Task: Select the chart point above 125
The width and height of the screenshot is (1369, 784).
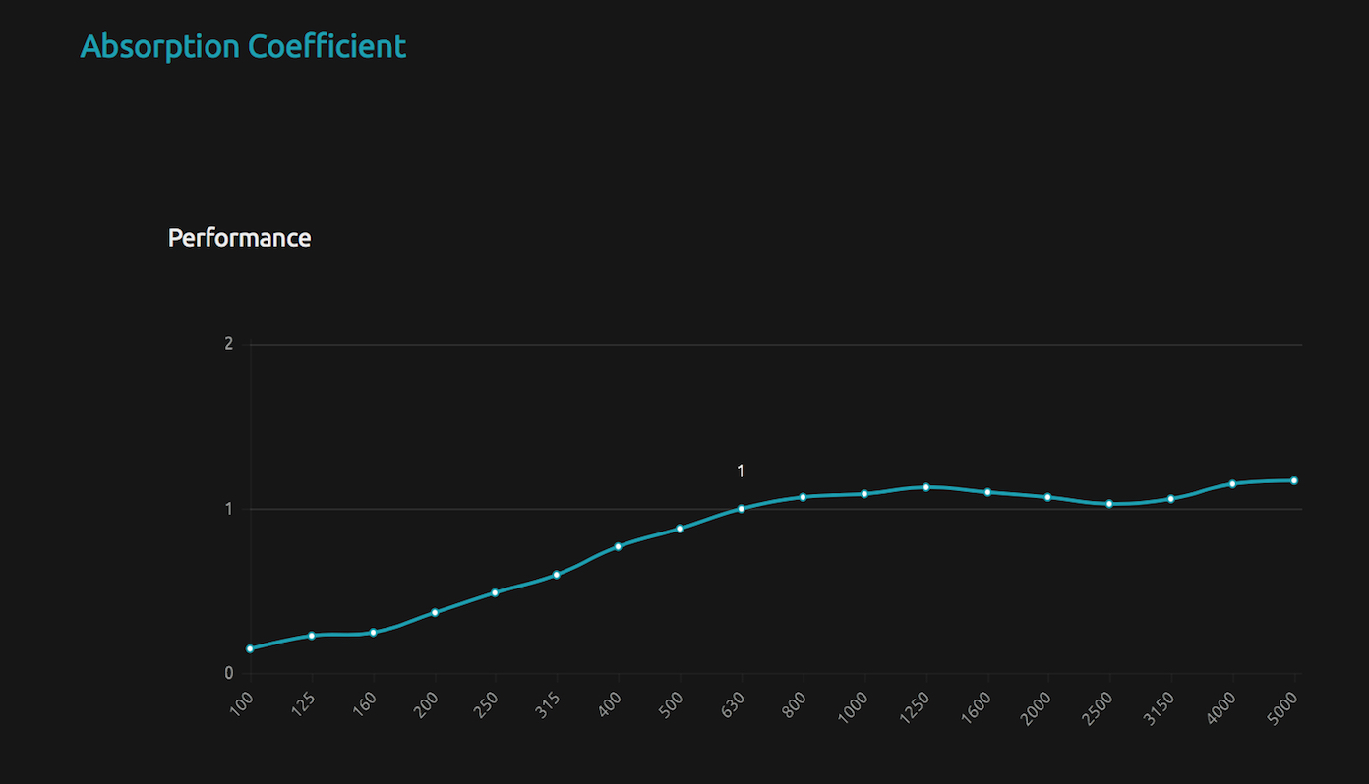Action: coord(312,636)
